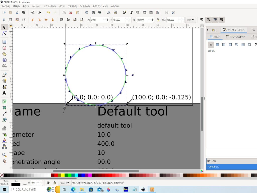Open Windows Start menu
257x193 pixels.
pyautogui.click(x=4, y=189)
